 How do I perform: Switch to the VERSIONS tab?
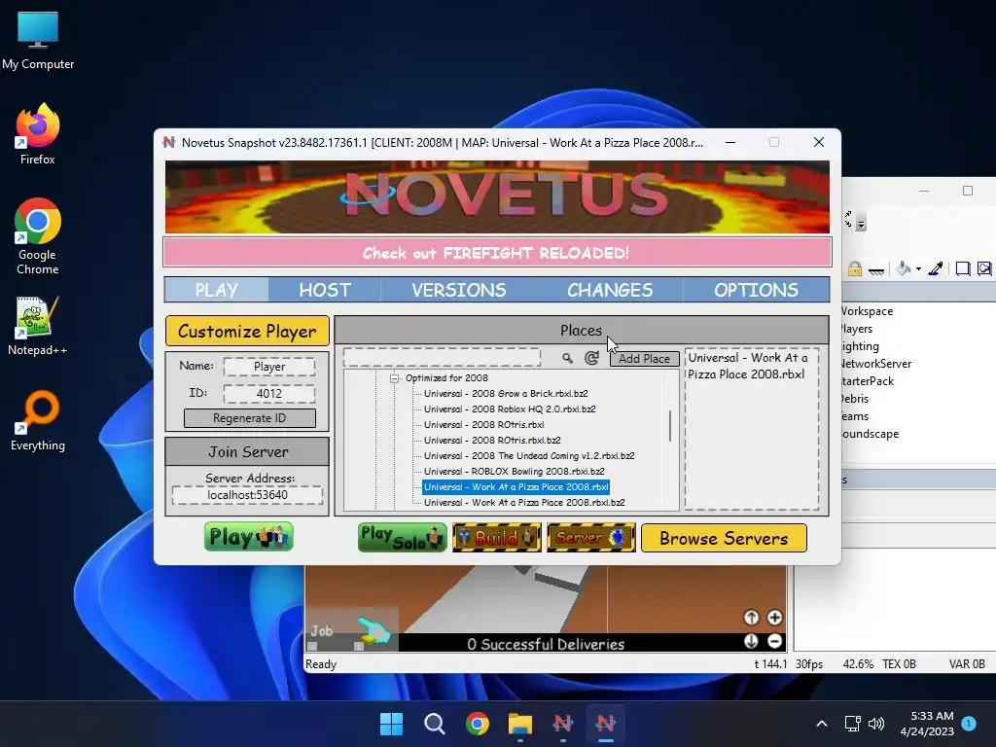coord(459,290)
